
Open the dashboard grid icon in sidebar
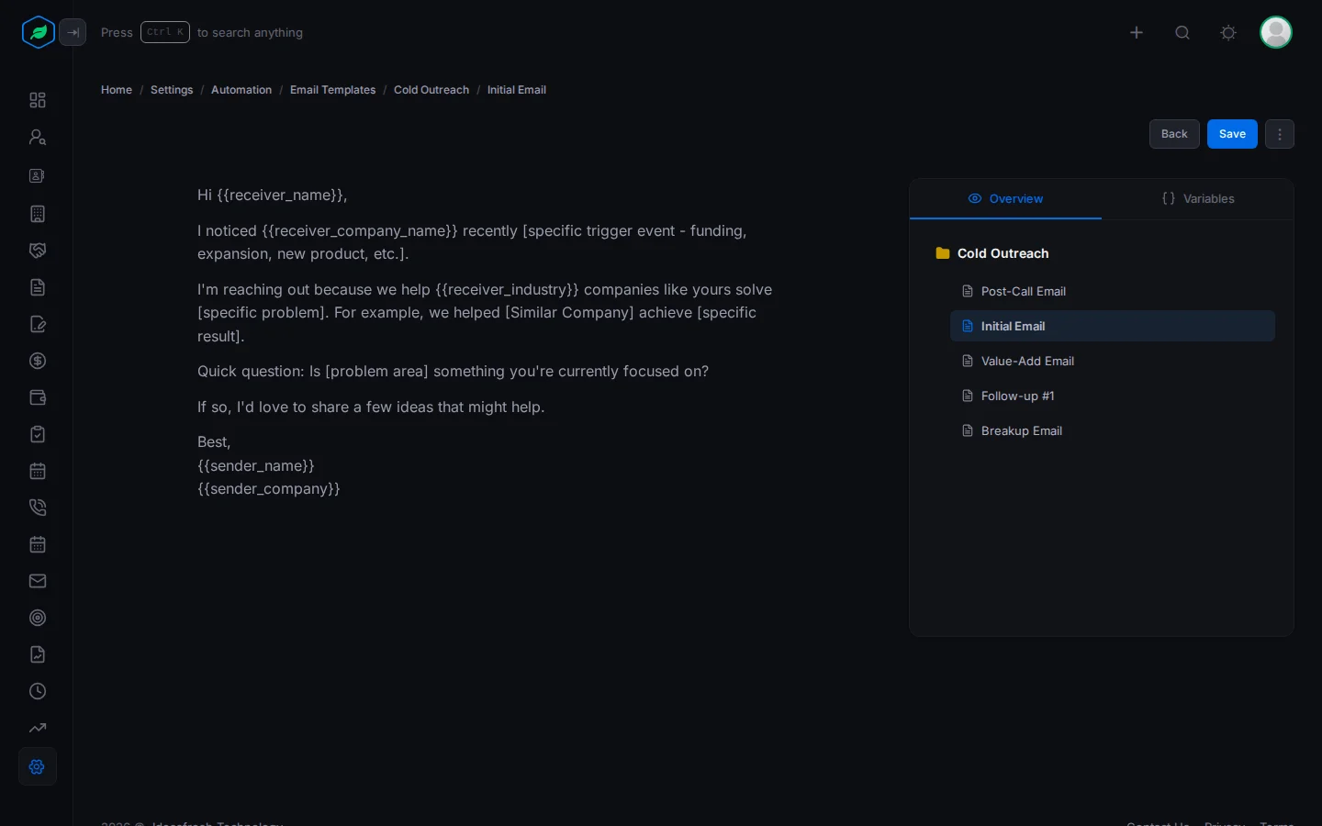tap(38, 100)
